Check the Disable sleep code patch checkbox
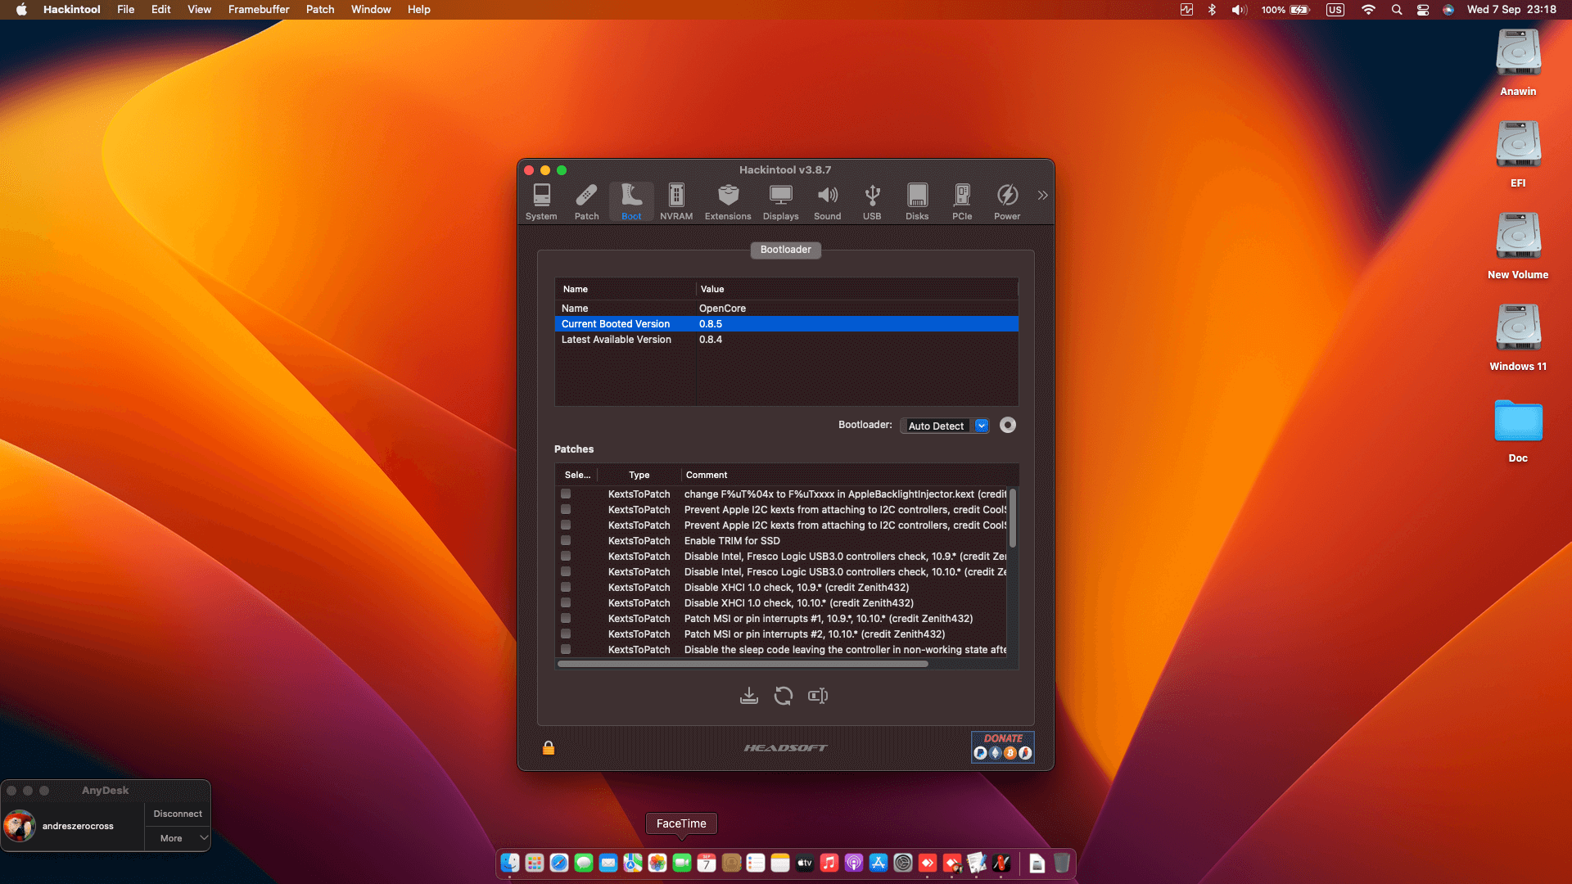Image resolution: width=1572 pixels, height=884 pixels. tap(566, 649)
